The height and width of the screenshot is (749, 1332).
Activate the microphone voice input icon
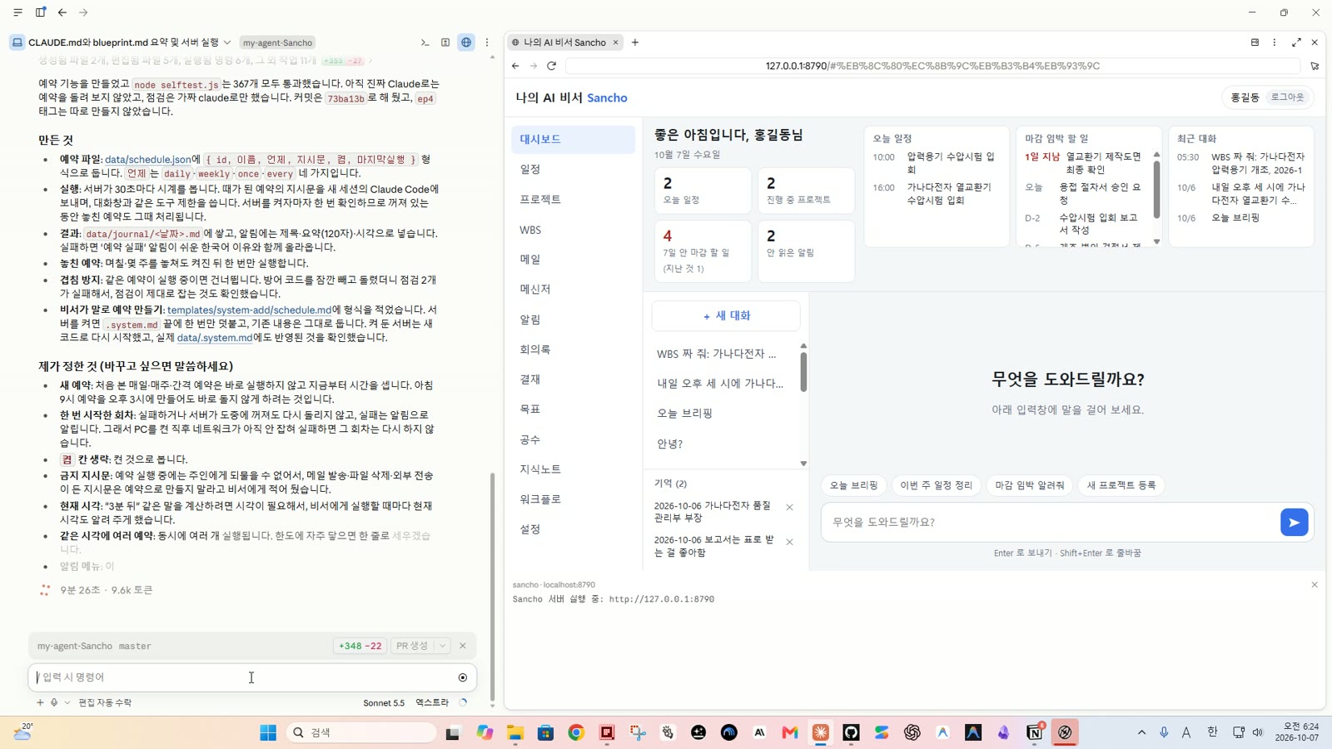(54, 702)
